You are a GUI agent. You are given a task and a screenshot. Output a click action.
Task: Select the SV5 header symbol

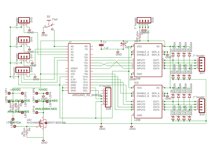(x=24, y=40)
